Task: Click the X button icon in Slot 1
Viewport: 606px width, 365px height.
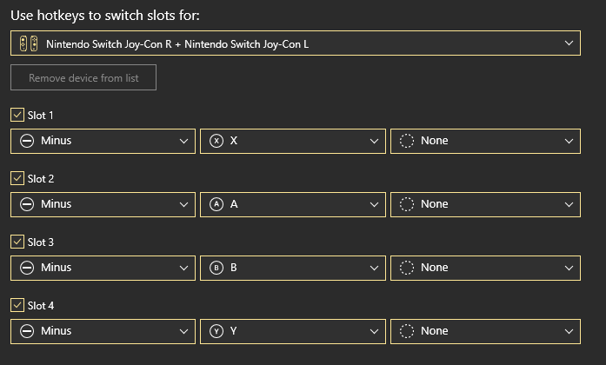Action: pos(216,141)
